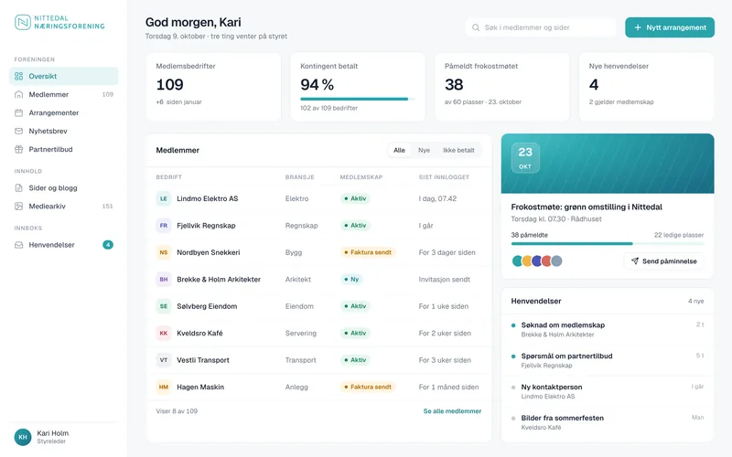Click the Arrangementer calendar icon

[x=18, y=112]
